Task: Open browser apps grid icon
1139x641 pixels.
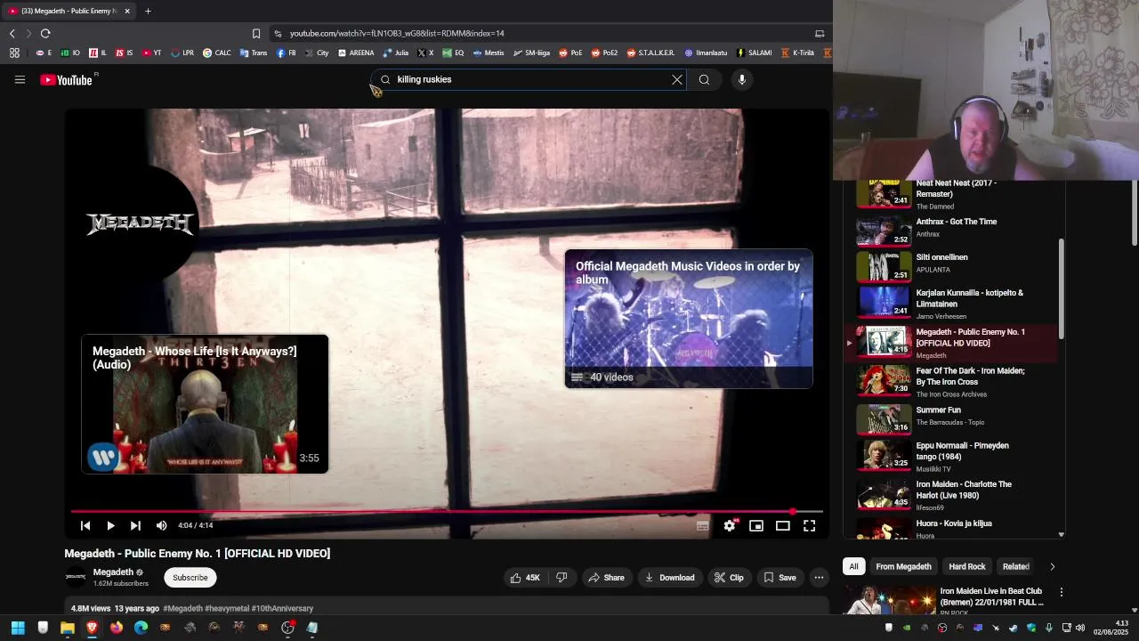Action: click(14, 53)
